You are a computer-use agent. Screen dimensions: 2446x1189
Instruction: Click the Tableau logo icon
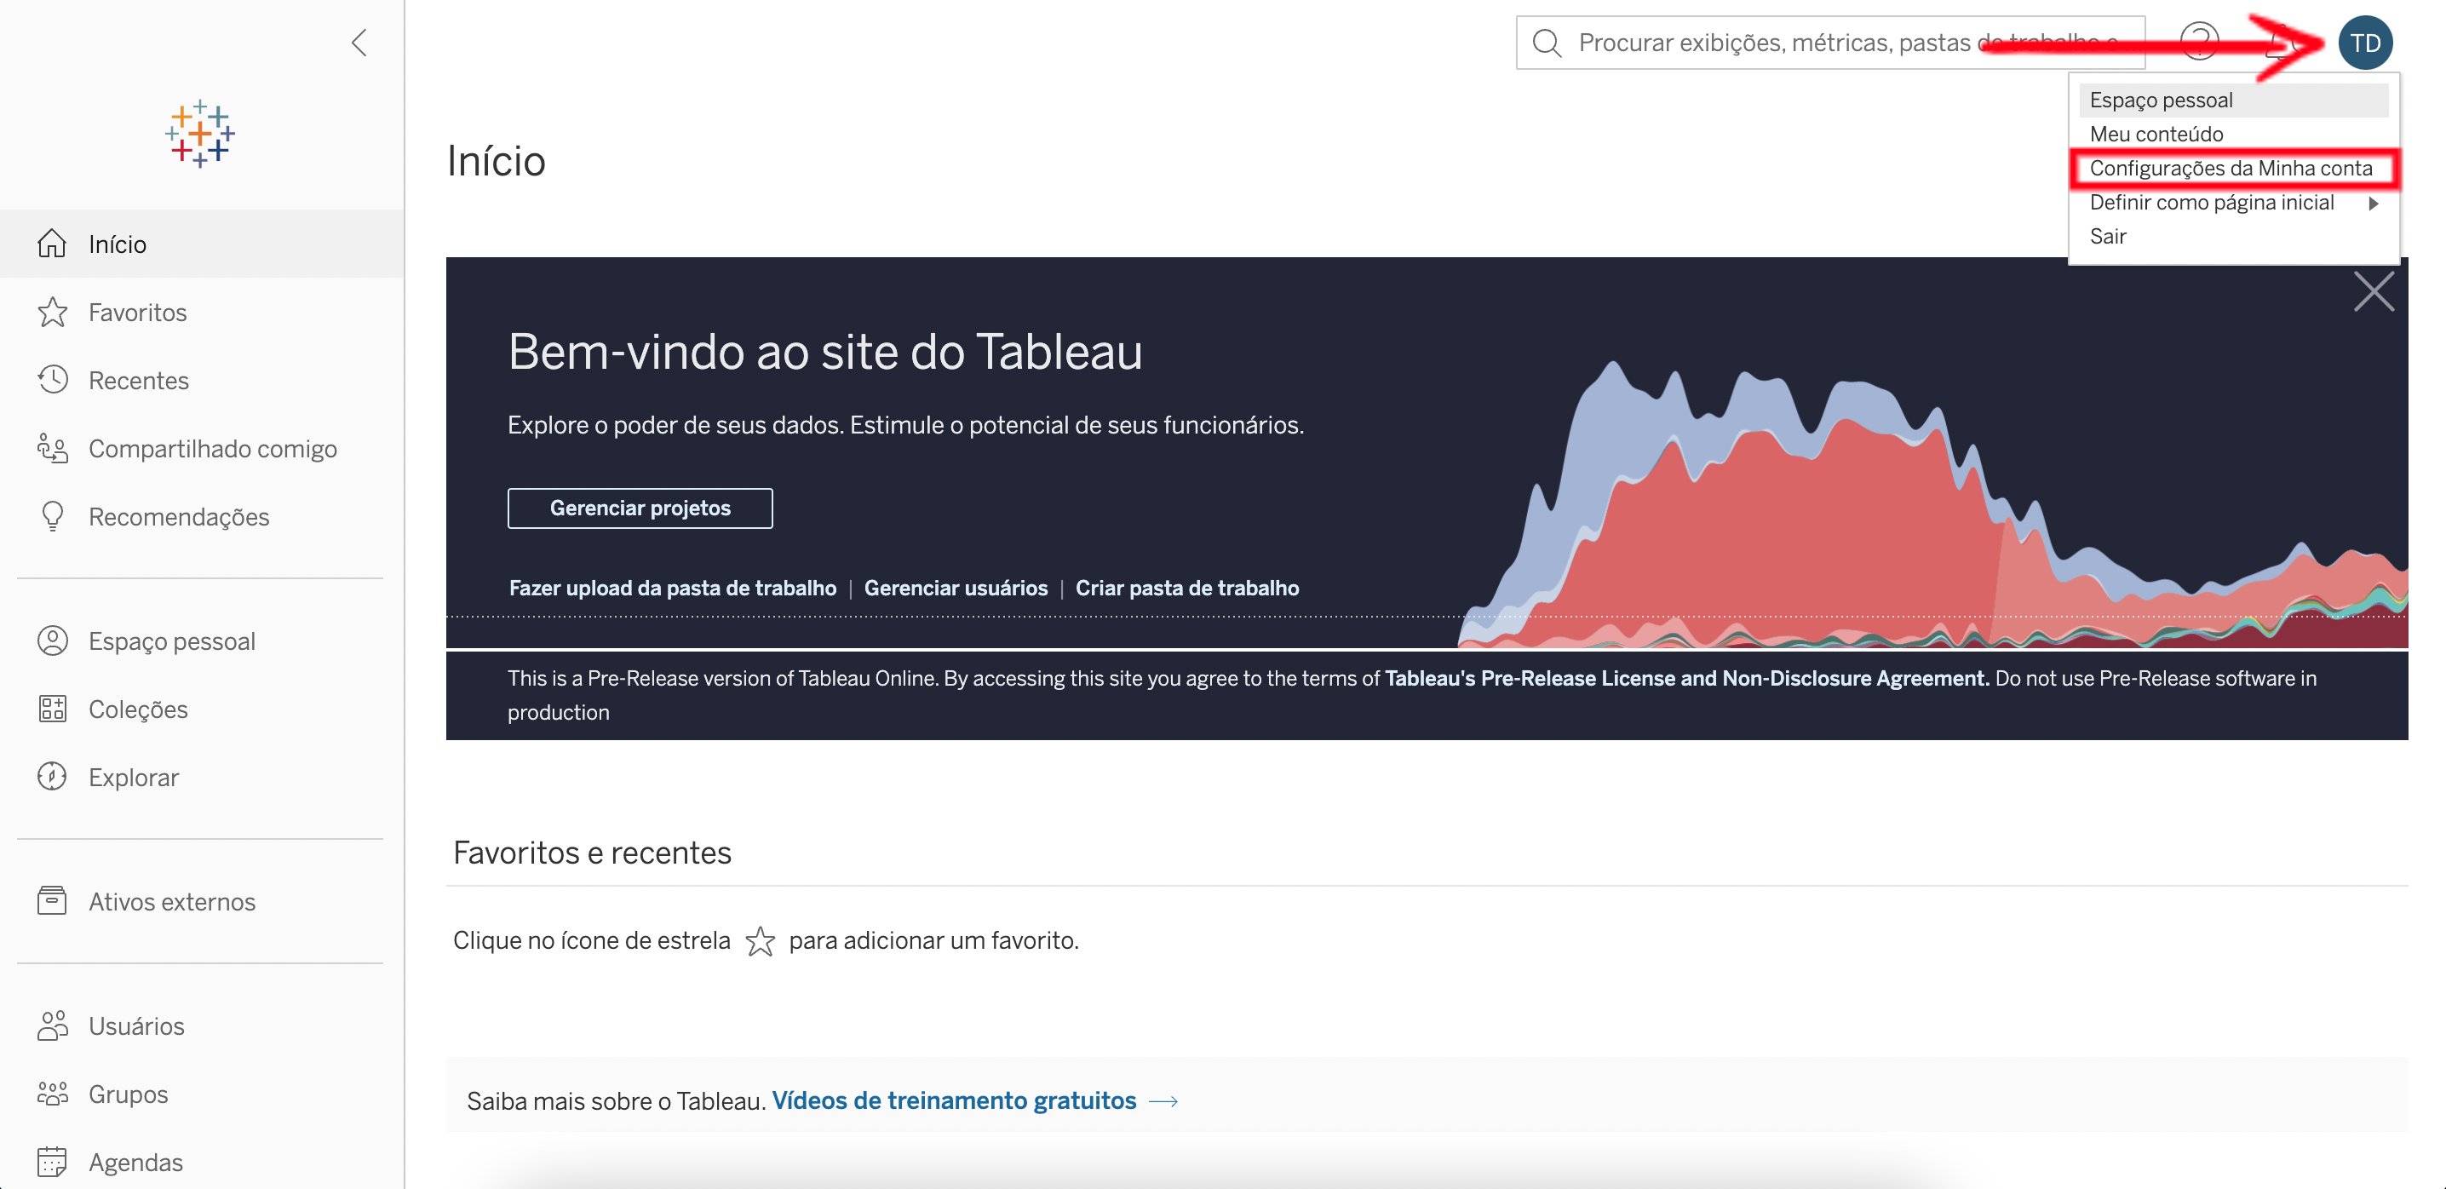tap(200, 134)
